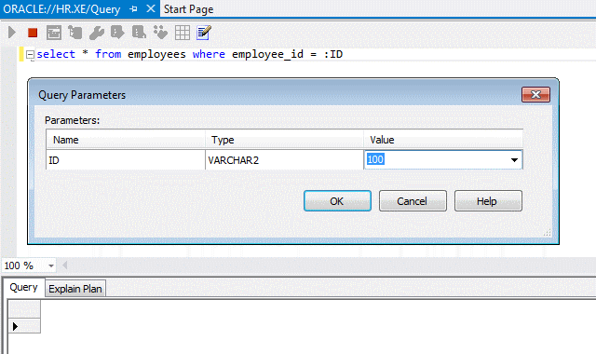Click the paw-prints trace icon
Screen dimensions: 596x354
coord(160,33)
